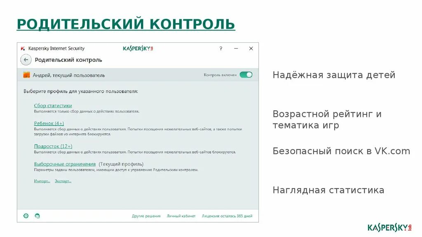Click the Kaspersky app icon in title bar
This screenshot has width=422, height=237.
click(x=23, y=49)
